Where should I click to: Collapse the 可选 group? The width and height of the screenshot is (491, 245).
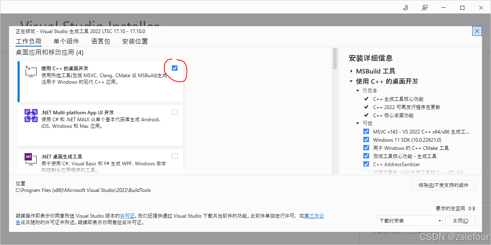(x=358, y=123)
